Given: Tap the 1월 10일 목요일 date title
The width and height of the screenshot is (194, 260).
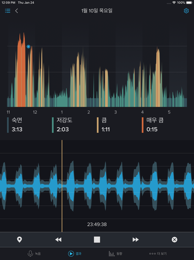Looking at the screenshot, I should click(x=97, y=11).
